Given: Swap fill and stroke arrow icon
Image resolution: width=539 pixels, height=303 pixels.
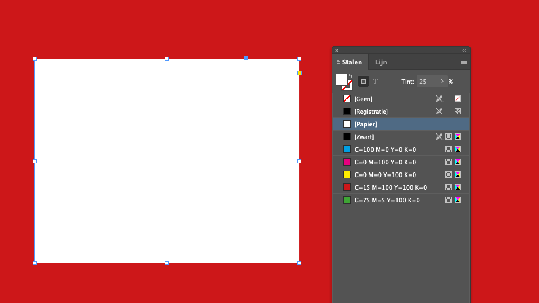Looking at the screenshot, I should 351,76.
